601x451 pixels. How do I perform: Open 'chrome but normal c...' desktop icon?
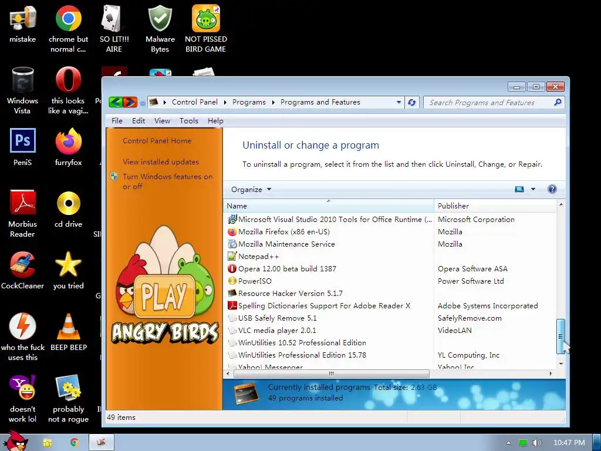68,28
